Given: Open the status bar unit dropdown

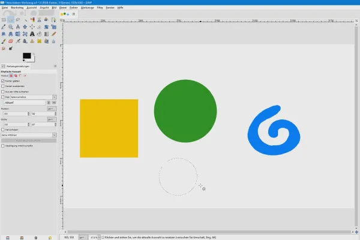Looking at the screenshot, I should 83,237.
